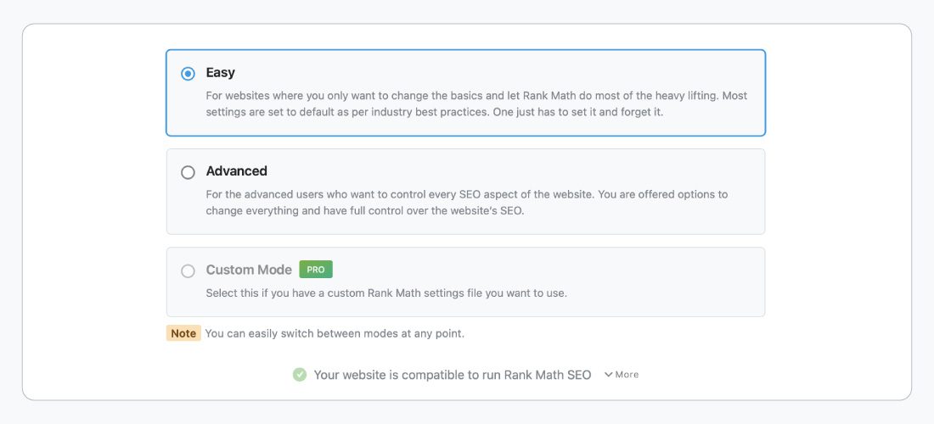The width and height of the screenshot is (934, 424).
Task: Click 'Your website is compatible to run Rank Math SEO'
Action: pyautogui.click(x=452, y=375)
